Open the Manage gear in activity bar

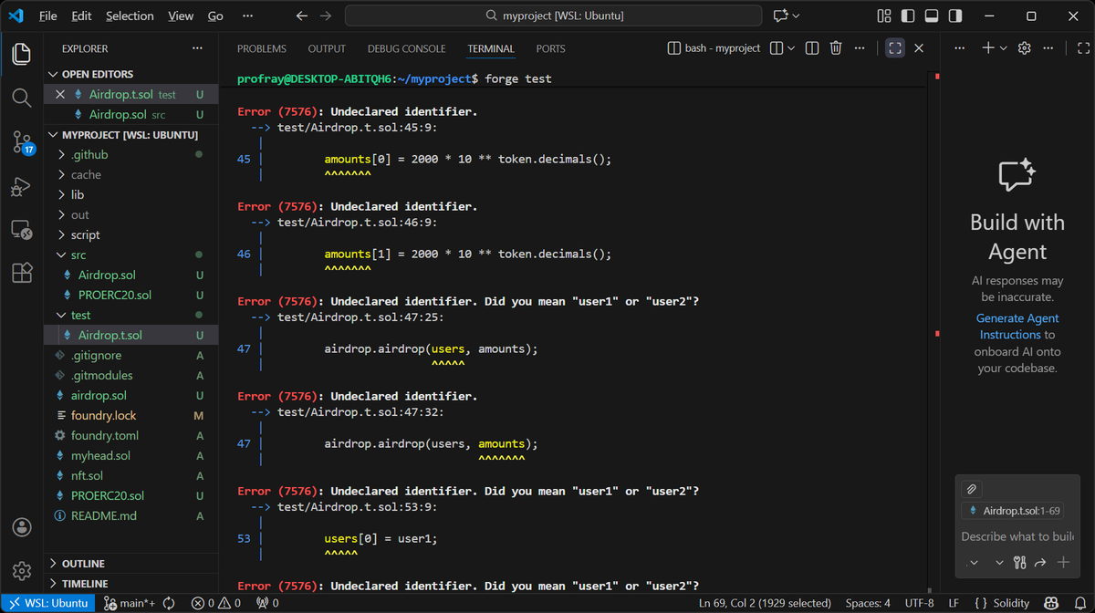[22, 571]
